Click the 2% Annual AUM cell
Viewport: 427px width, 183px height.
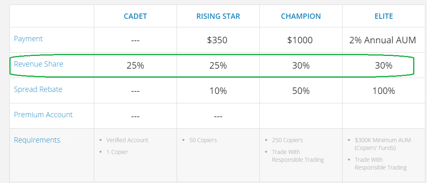[x=383, y=40]
